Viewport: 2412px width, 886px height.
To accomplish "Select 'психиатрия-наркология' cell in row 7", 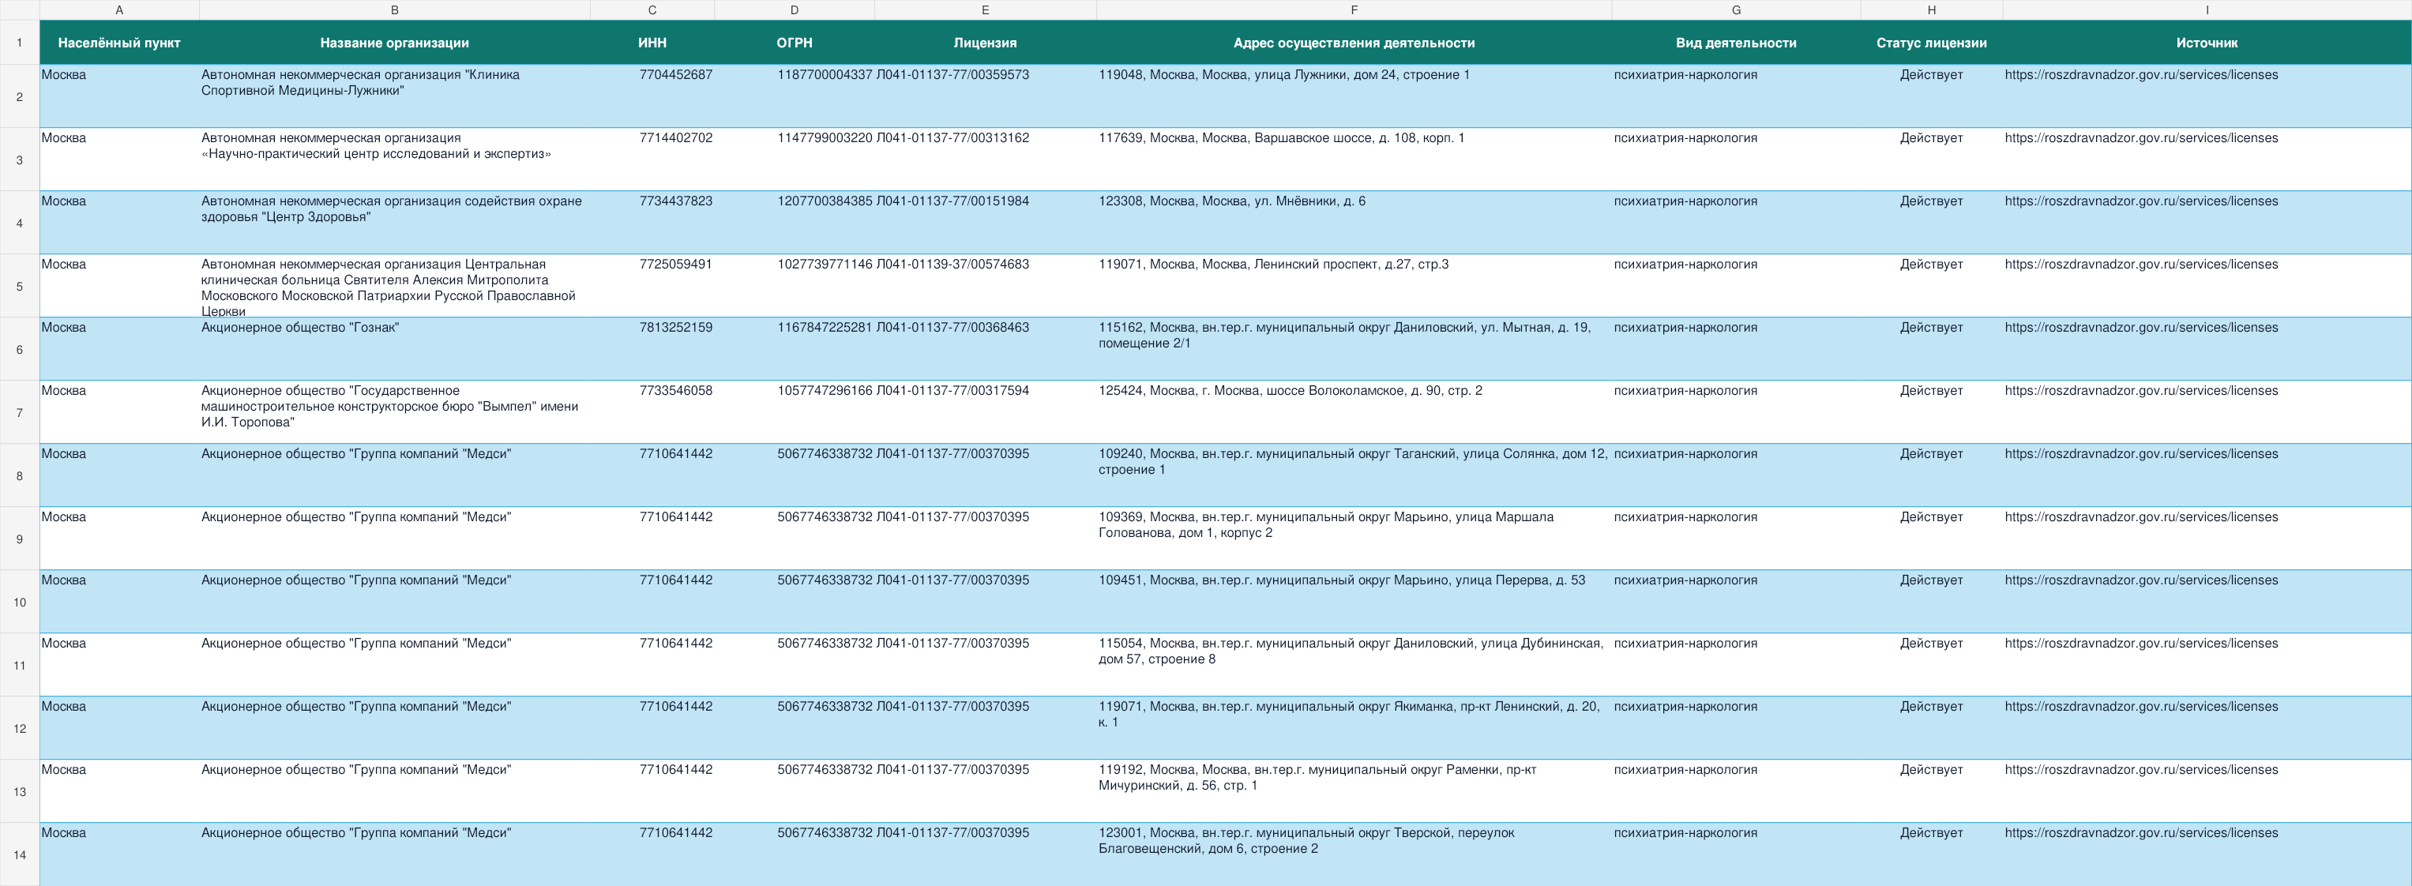I will point(1736,412).
